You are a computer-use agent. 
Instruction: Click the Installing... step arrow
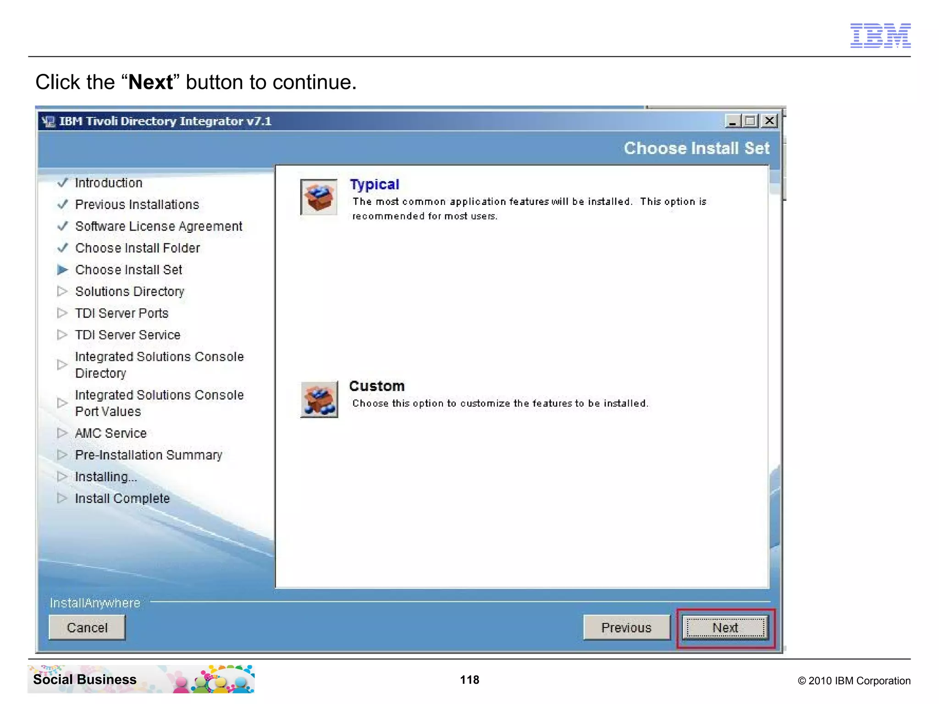tap(62, 477)
